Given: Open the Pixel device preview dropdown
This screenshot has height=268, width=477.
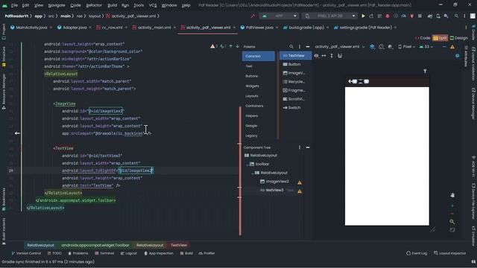Looking at the screenshot, I should [407, 47].
